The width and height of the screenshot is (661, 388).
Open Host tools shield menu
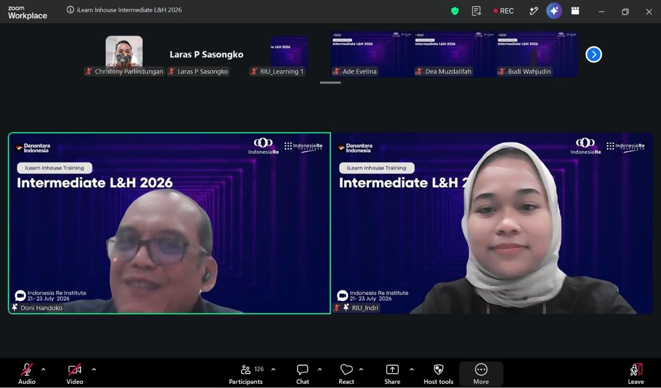coord(438,374)
